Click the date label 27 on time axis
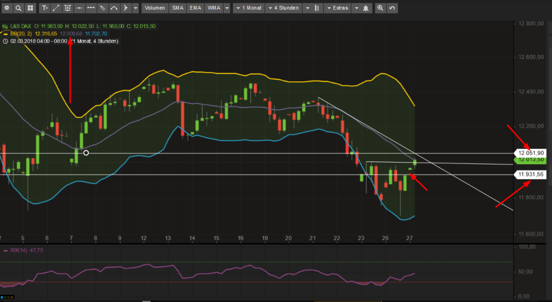552x302 pixels. (x=410, y=238)
